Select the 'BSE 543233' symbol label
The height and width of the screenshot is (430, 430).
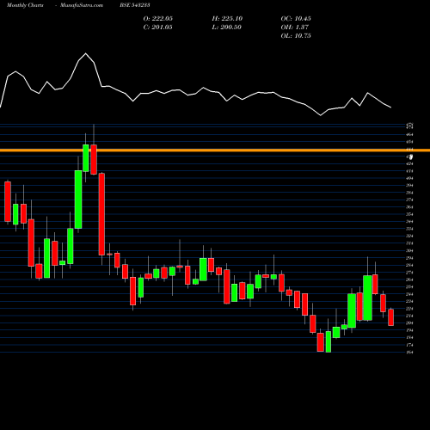pyautogui.click(x=135, y=5)
